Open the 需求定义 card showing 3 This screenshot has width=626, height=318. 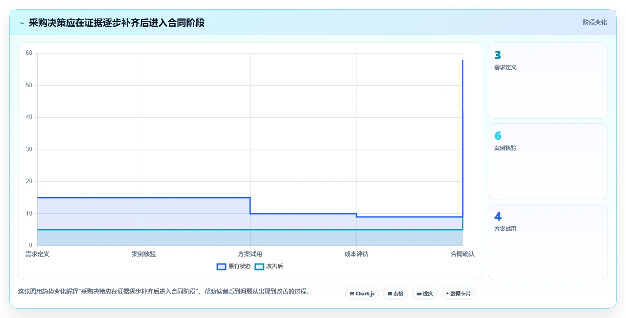coord(547,81)
